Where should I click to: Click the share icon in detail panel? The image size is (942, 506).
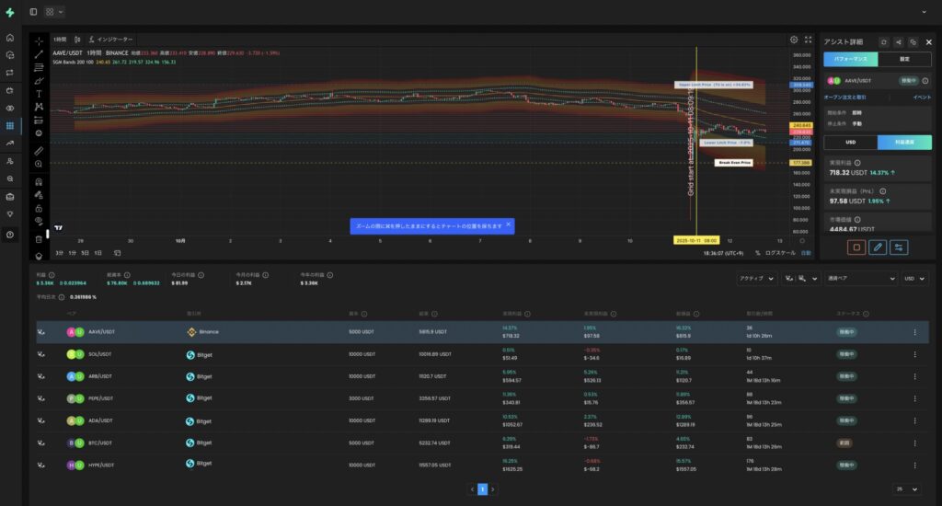(898, 41)
